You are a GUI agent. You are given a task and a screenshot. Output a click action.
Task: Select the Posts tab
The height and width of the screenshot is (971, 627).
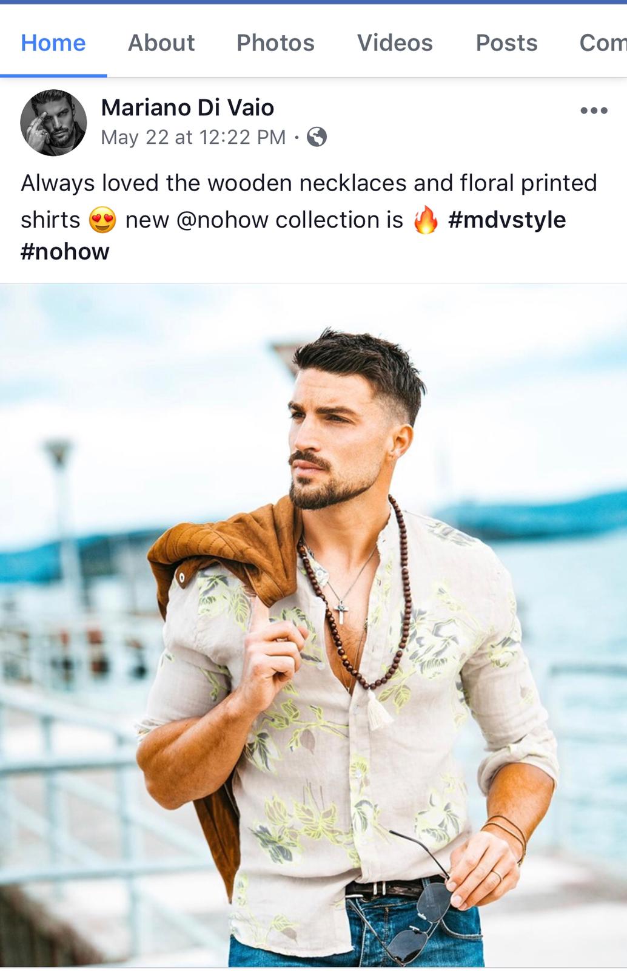pyautogui.click(x=506, y=42)
